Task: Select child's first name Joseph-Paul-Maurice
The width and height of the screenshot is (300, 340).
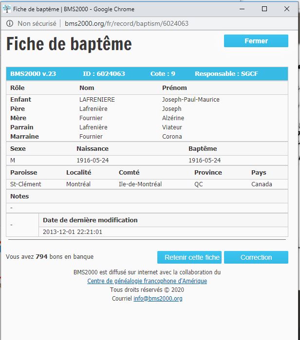Action: pos(191,100)
